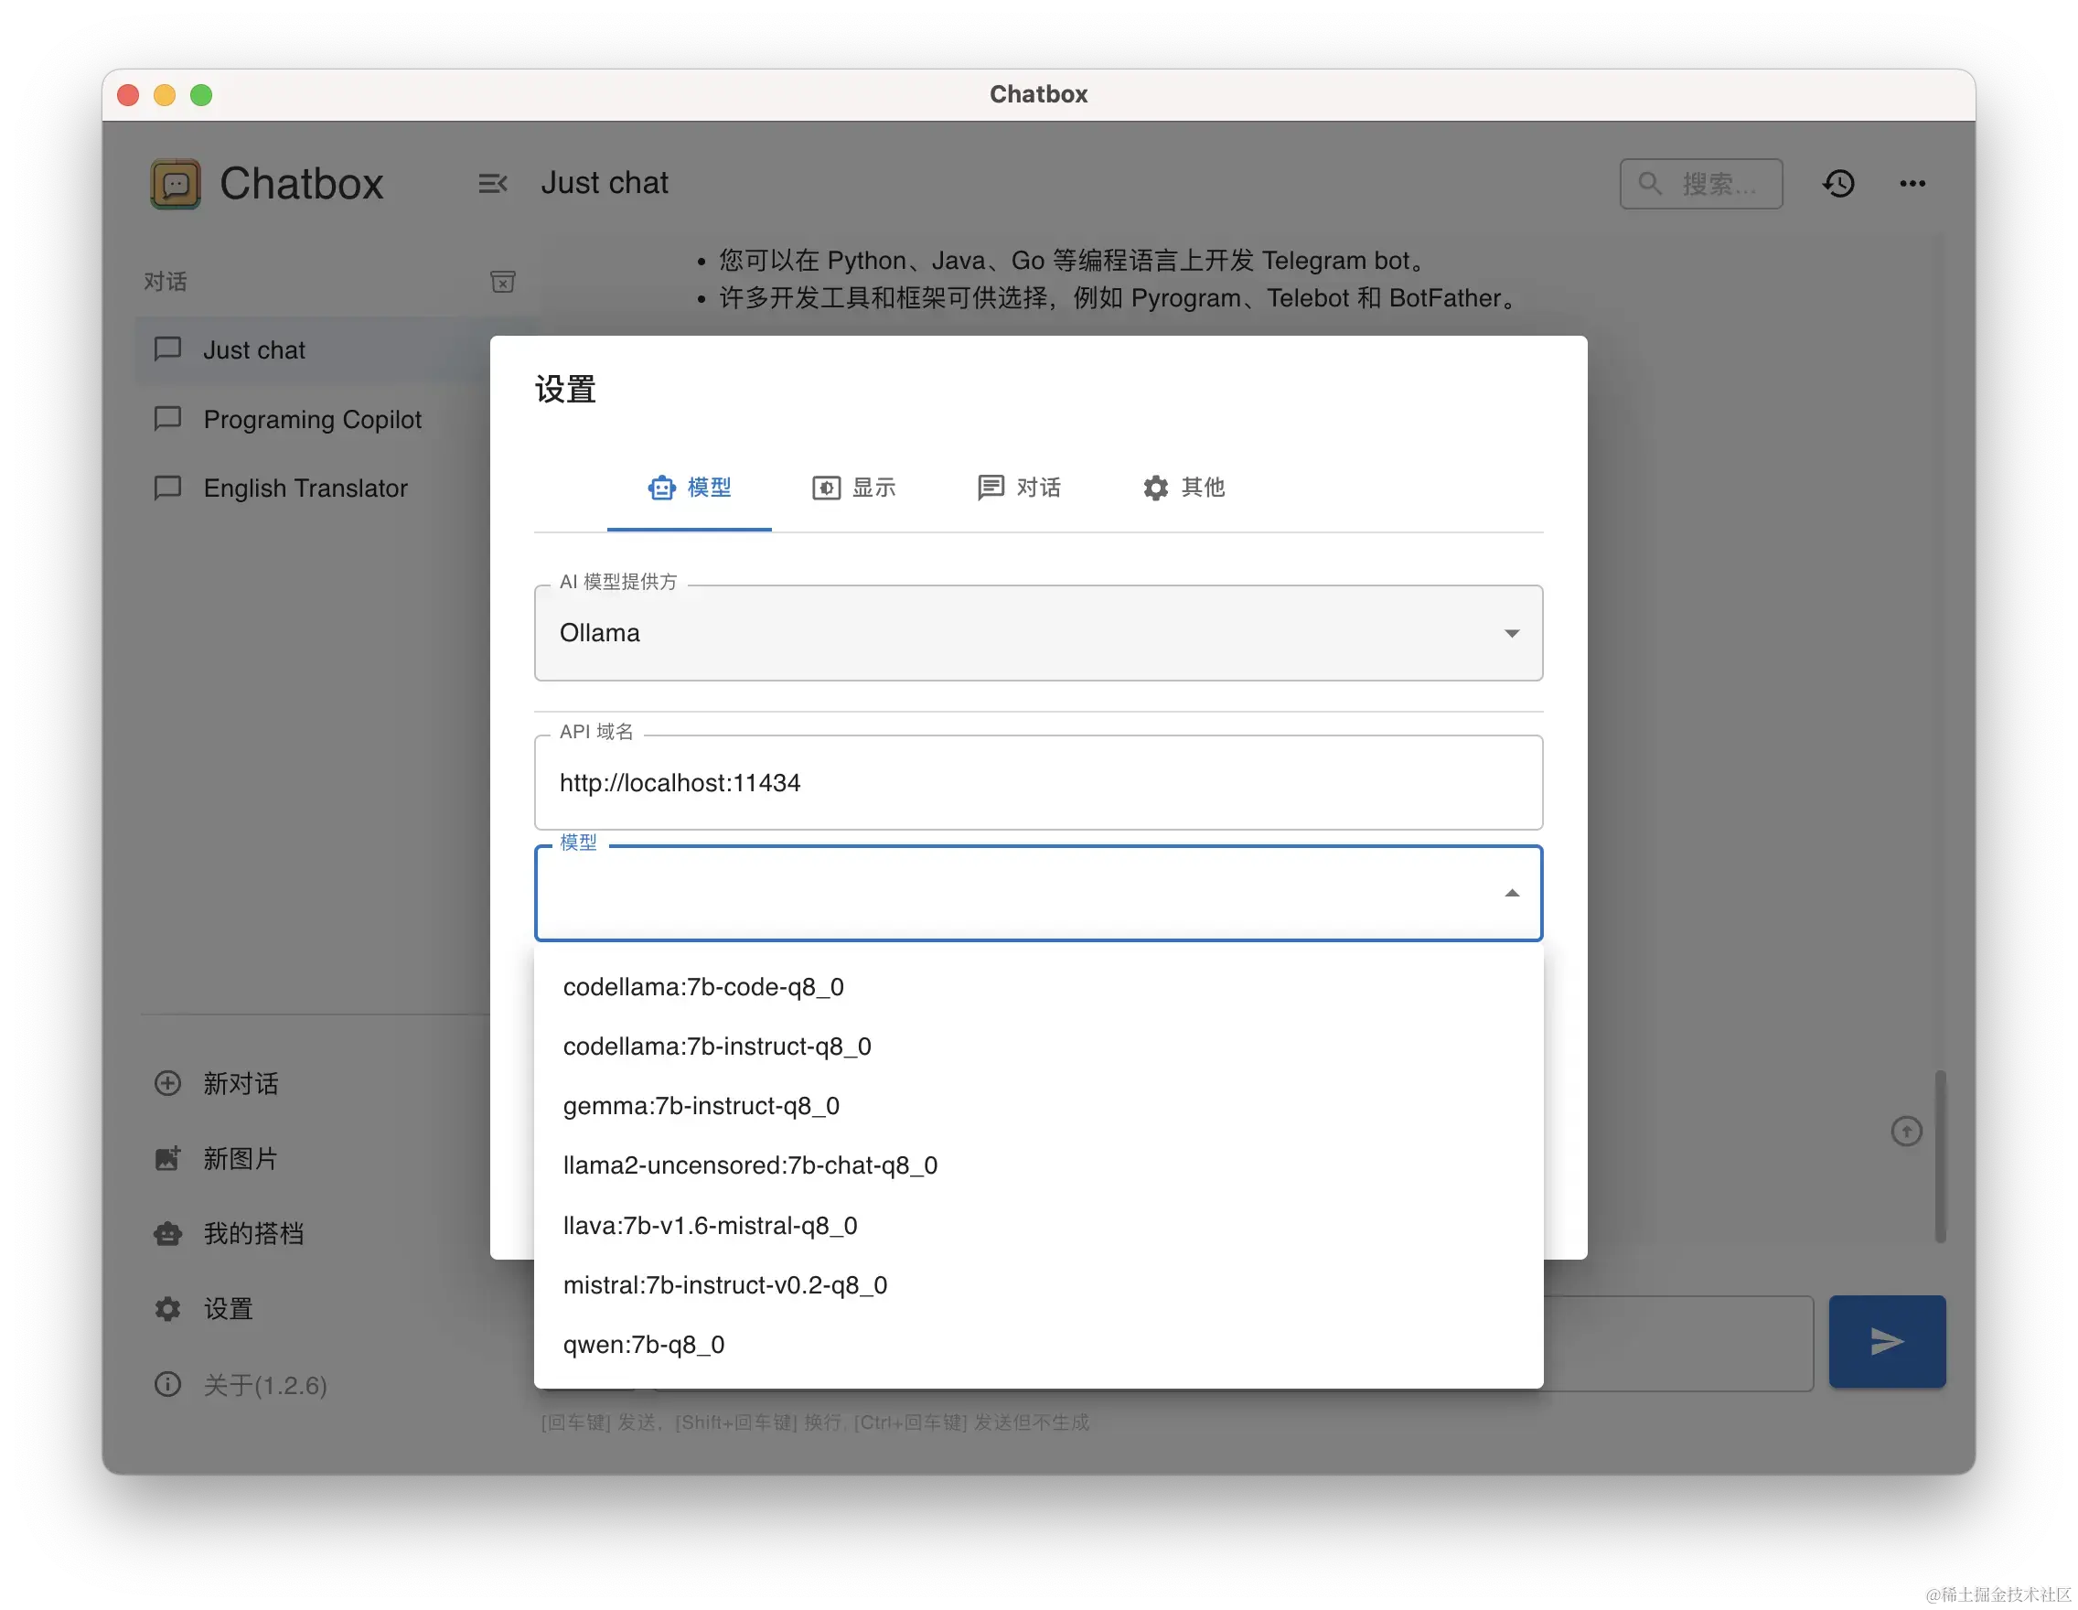Open the English Translator conversation
The height and width of the screenshot is (1610, 2078).
[x=314, y=488]
